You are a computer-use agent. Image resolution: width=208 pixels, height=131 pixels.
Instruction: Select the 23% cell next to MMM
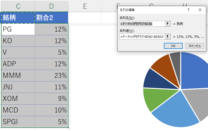[52, 76]
